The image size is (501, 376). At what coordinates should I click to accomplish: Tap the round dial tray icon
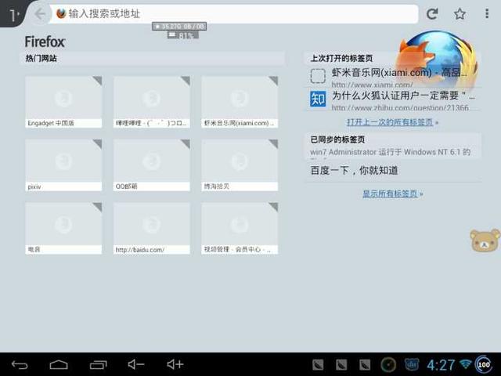388,364
